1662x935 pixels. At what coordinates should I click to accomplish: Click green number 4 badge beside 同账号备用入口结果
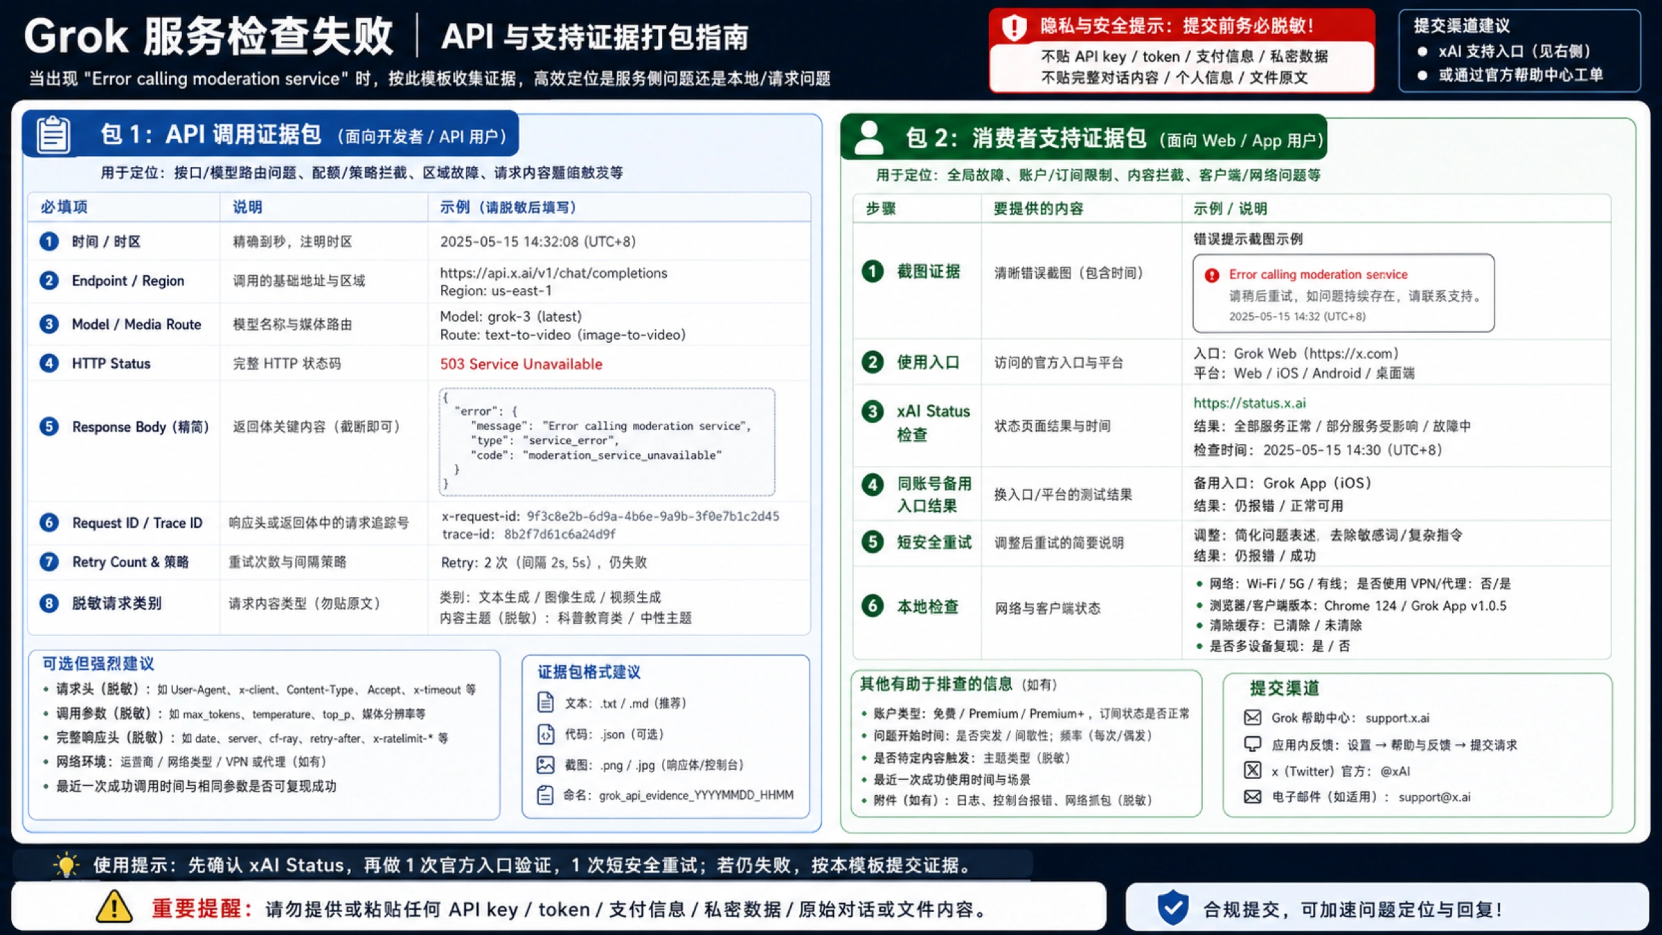click(x=873, y=485)
